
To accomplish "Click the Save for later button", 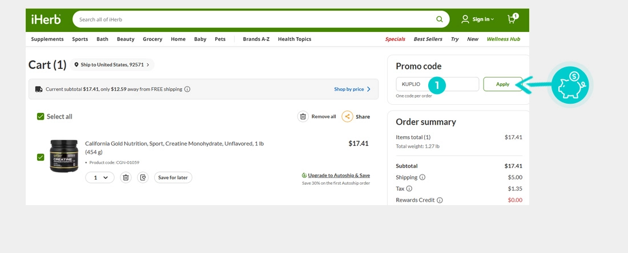I will point(173,178).
